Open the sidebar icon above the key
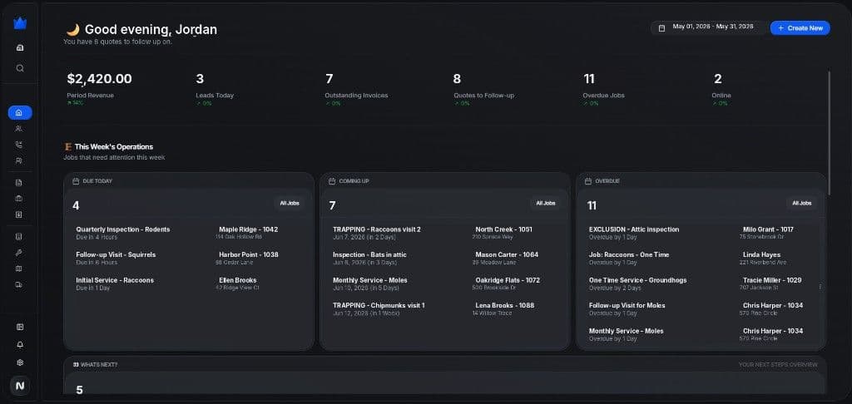Screen dimensions: 852x404 (x=19, y=237)
